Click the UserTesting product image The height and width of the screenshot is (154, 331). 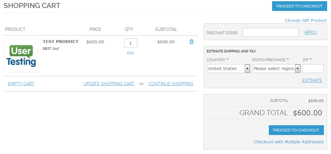coord(21,56)
